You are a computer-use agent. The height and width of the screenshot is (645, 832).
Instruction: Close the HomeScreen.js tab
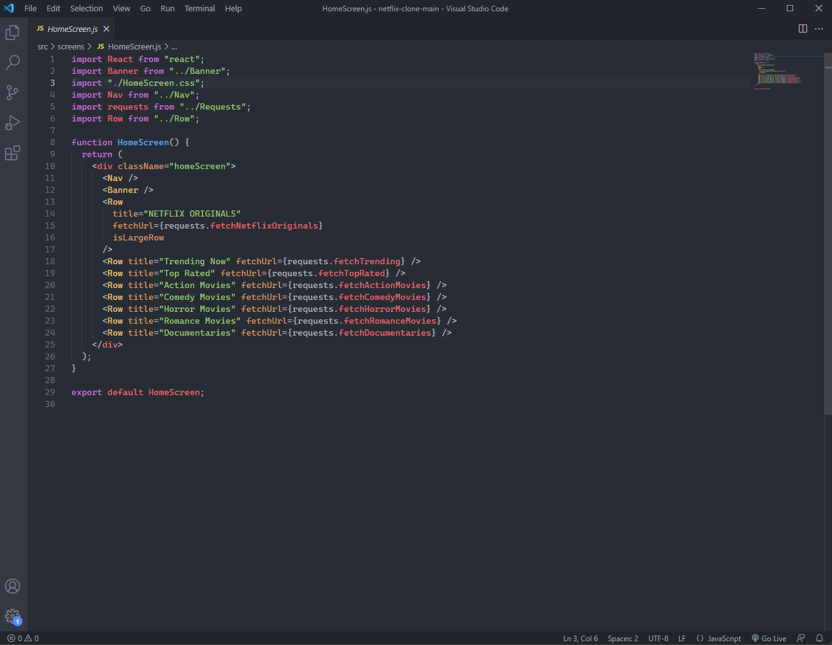pyautogui.click(x=107, y=29)
